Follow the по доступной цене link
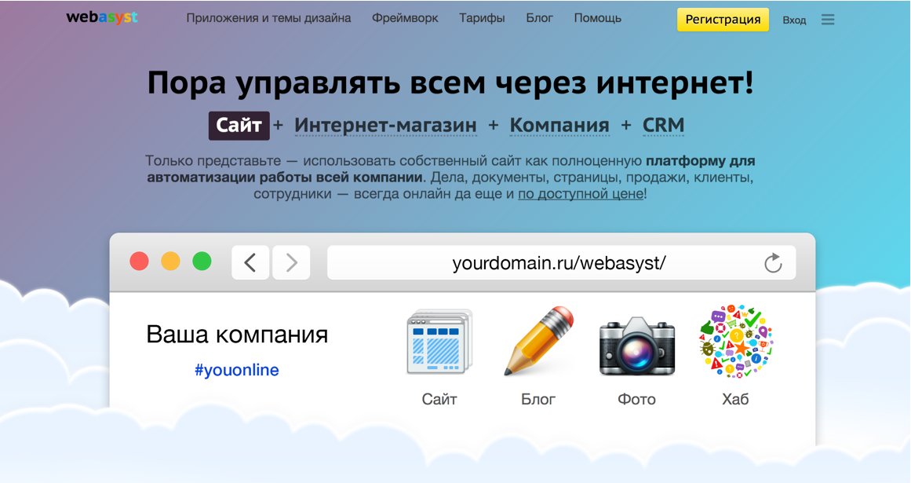Screen dimensions: 911x483 tap(581, 193)
